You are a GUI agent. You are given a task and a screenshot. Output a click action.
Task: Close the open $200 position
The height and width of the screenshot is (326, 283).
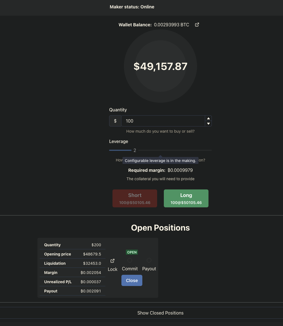click(132, 280)
